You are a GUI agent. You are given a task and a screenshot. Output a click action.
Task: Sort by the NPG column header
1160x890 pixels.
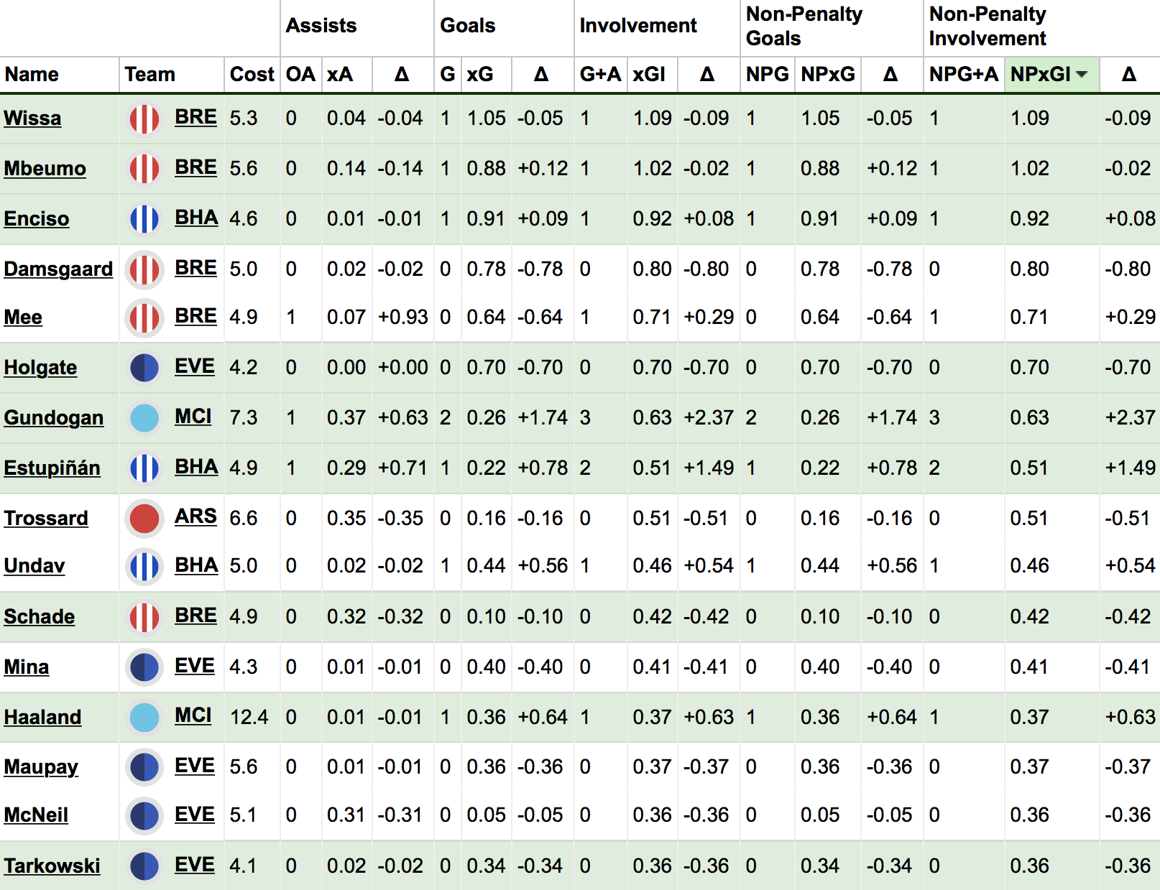767,75
